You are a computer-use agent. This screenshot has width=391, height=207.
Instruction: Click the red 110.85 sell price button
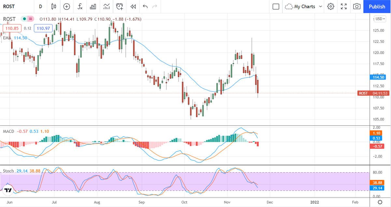(11, 28)
